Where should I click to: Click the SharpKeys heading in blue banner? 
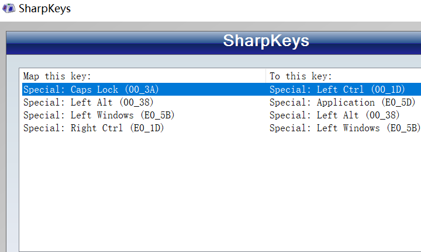266,41
